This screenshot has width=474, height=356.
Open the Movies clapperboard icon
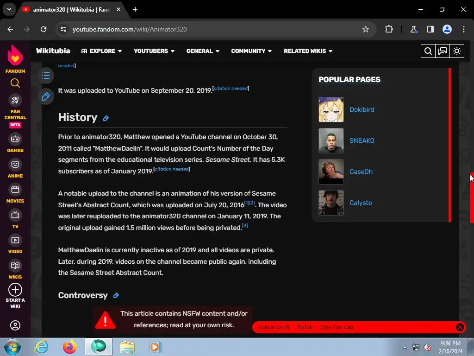pyautogui.click(x=15, y=190)
